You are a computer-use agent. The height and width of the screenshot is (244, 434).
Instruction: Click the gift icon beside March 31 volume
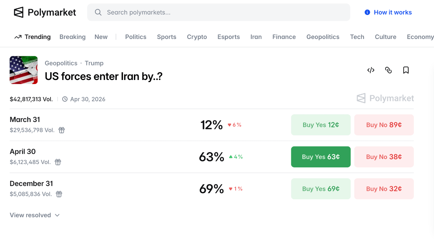tap(61, 130)
